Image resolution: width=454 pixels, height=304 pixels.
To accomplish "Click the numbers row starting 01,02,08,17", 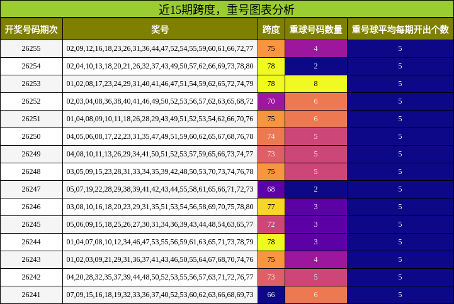I will tap(160, 84).
